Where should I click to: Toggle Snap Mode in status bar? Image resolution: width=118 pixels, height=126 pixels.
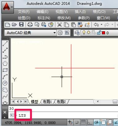(x=77, y=122)
